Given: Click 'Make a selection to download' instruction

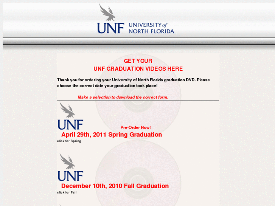Looking at the screenshot, I should [x=123, y=97].
